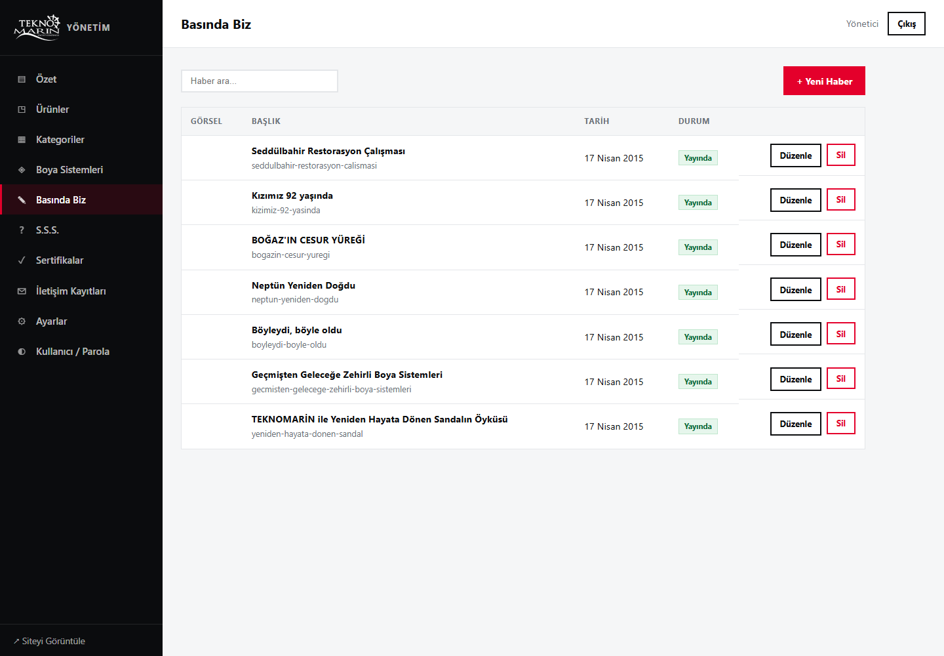Click the DURUM column header
Image resolution: width=944 pixels, height=656 pixels.
[x=694, y=121]
